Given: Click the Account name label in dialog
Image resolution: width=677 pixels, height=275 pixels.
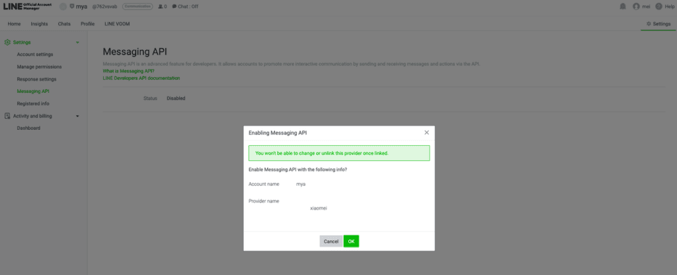Looking at the screenshot, I should pos(264,184).
